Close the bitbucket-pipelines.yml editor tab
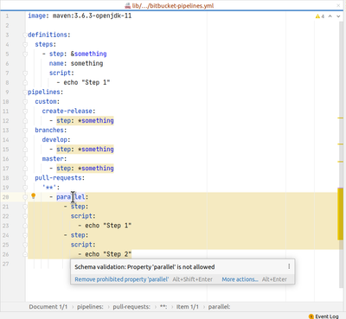346x319 pixels. [338, 5]
